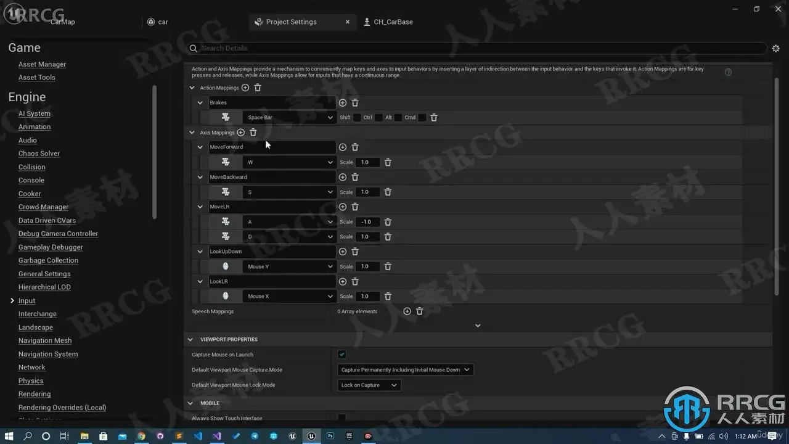Add a Speech Mappings array element
The image size is (789, 444).
click(x=407, y=311)
